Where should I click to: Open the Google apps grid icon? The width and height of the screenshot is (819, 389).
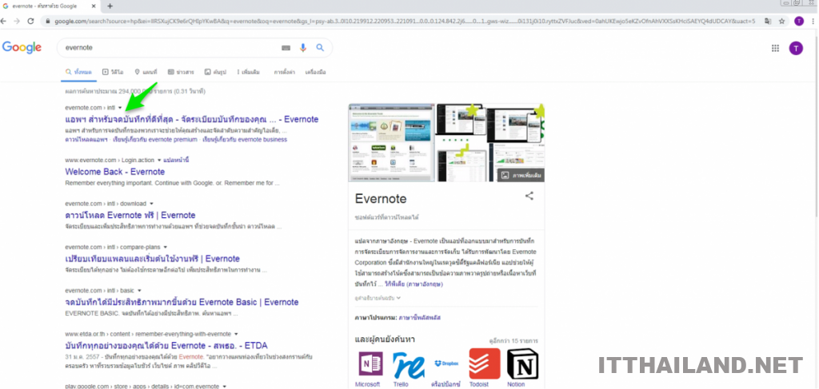[775, 49]
